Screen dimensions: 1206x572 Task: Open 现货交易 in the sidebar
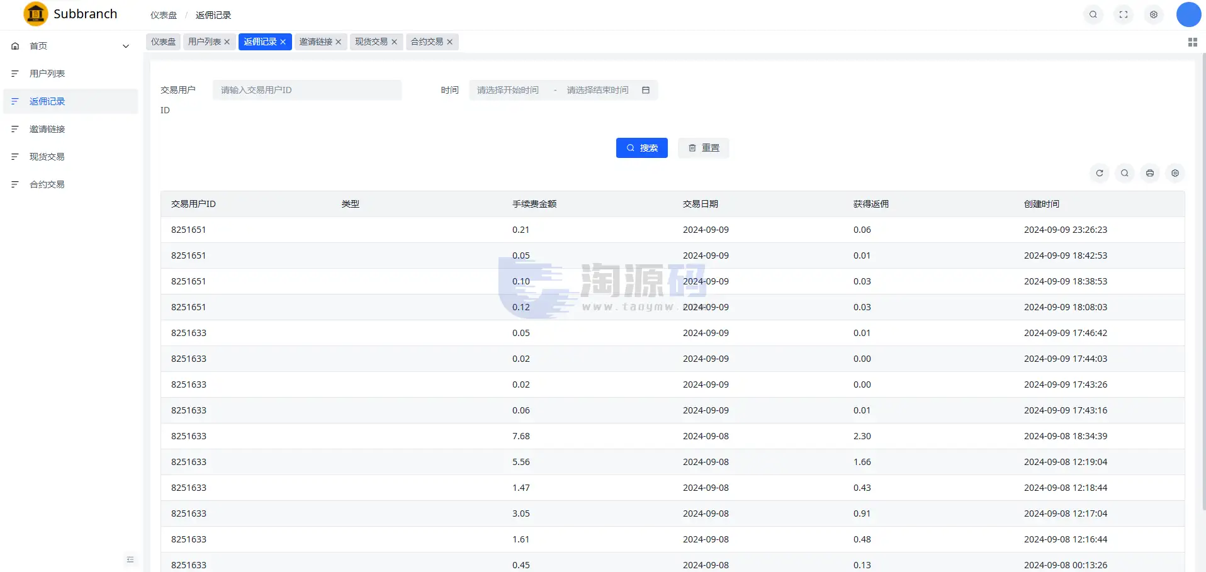[70, 157]
